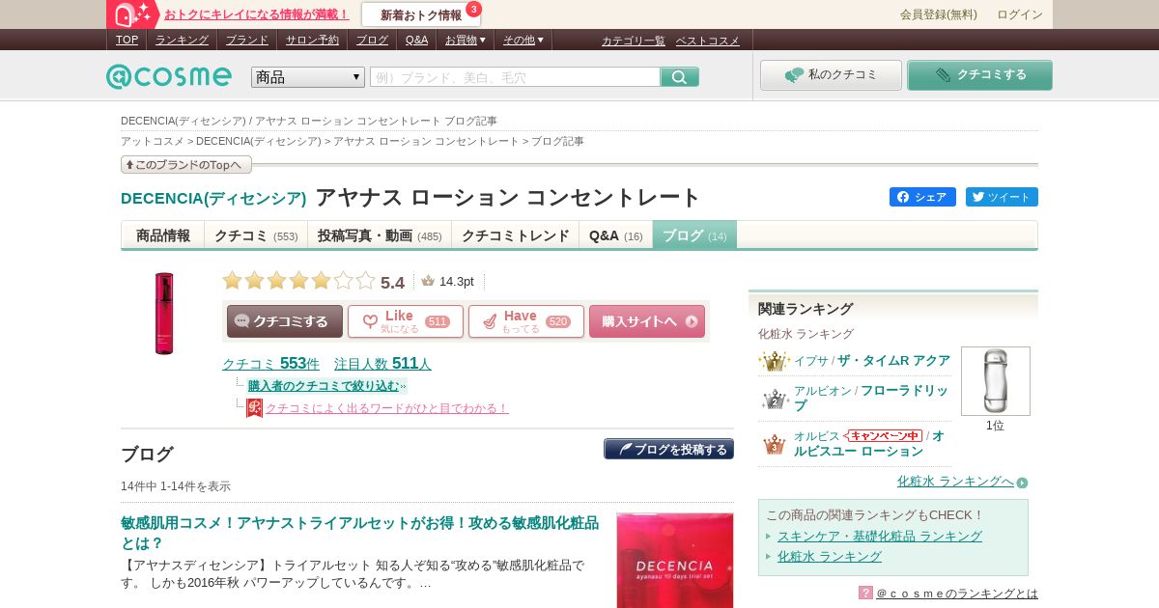1159x608 pixels.
Task: Click the star rating icons
Action: pyautogui.click(x=298, y=281)
